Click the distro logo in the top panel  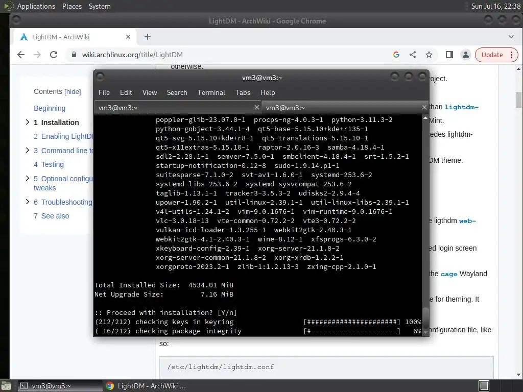click(8, 6)
